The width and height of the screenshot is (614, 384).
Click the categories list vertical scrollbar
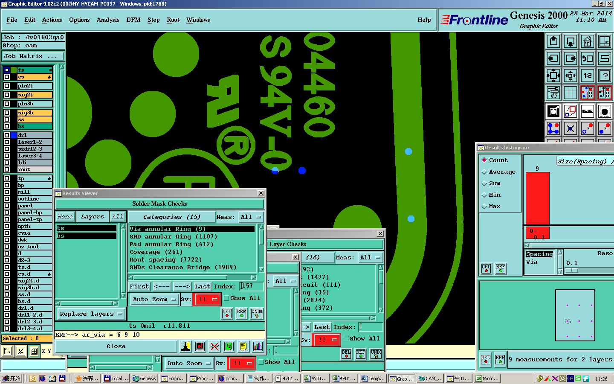click(261, 248)
